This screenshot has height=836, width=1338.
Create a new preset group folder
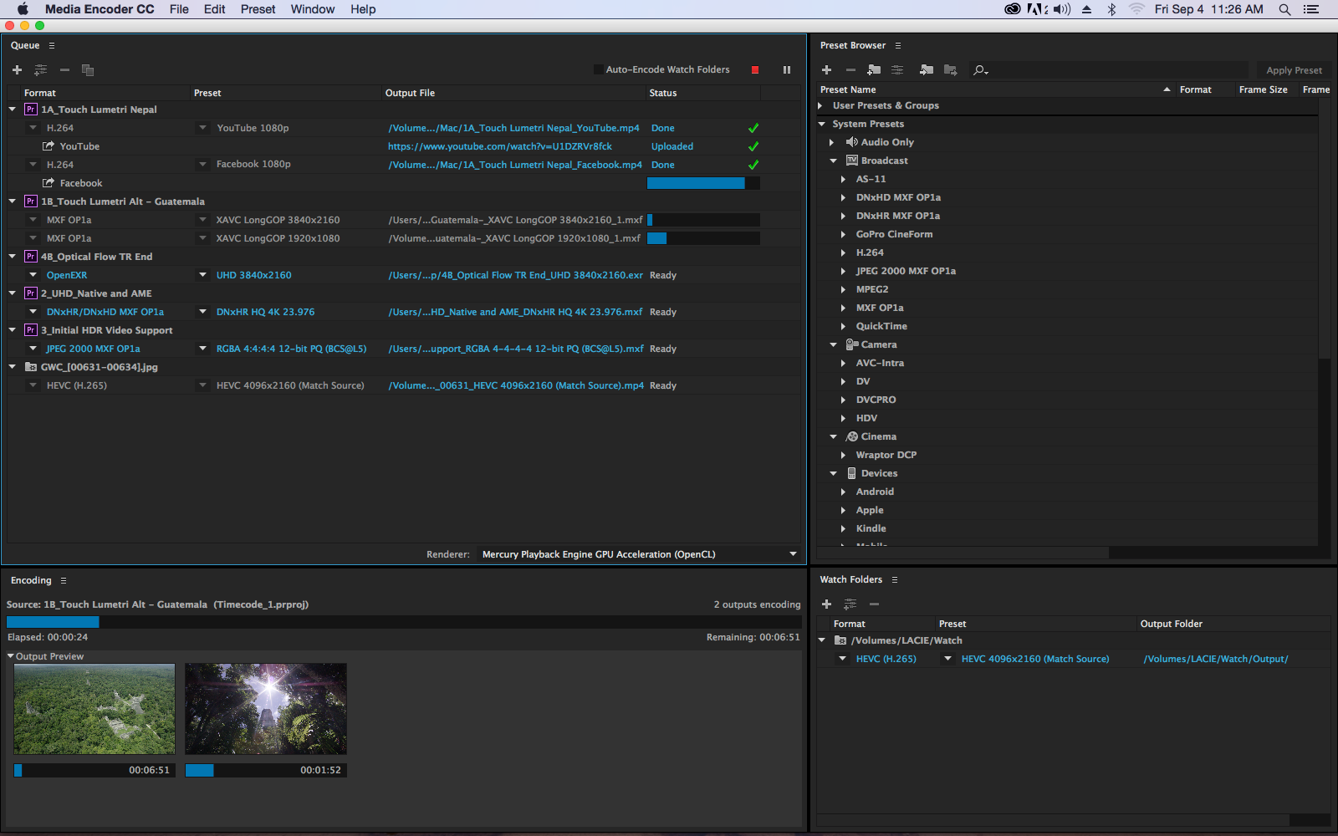pos(874,70)
